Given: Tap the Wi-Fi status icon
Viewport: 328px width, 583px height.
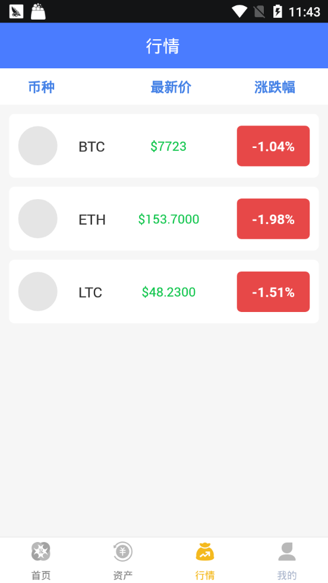Looking at the screenshot, I should tap(239, 11).
